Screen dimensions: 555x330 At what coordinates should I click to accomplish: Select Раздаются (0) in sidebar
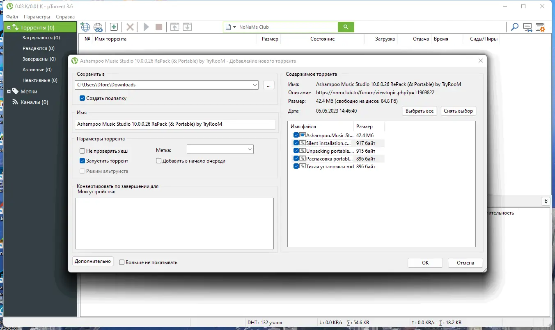click(39, 48)
